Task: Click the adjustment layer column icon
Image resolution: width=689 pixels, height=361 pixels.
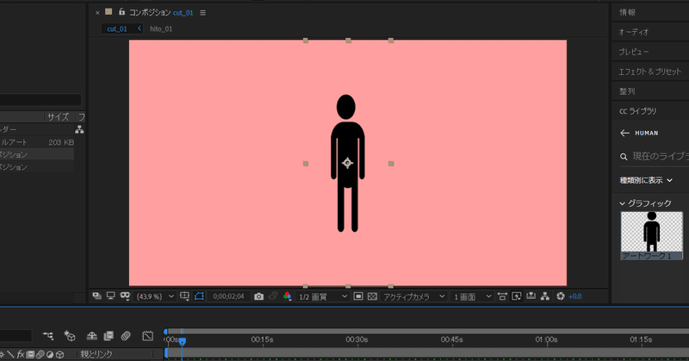Action: pos(50,354)
